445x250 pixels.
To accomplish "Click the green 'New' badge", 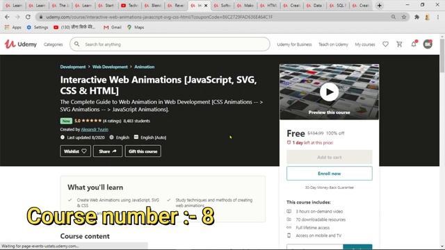I will click(x=66, y=121).
